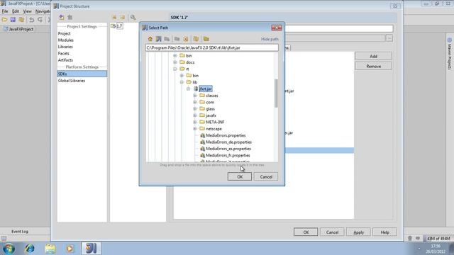Viewport: 454px width, 255px height.
Task: Click the Undo arrow icon in main toolbar
Action: 31,20
